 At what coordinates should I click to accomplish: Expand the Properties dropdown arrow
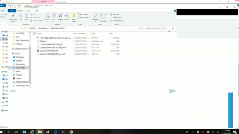[x=95, y=22]
